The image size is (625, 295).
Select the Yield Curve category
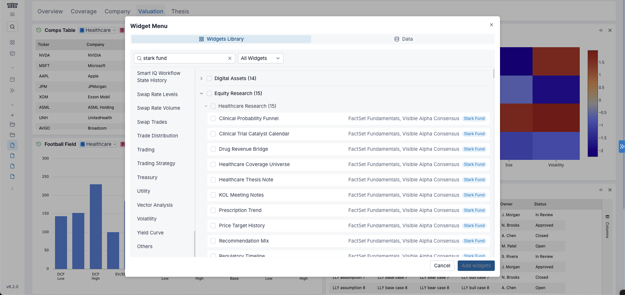tap(150, 233)
